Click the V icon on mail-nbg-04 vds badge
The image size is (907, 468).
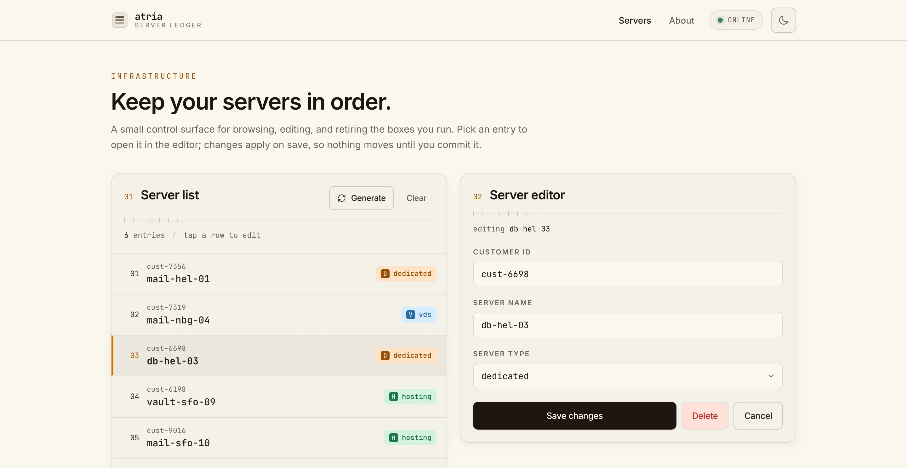point(410,314)
